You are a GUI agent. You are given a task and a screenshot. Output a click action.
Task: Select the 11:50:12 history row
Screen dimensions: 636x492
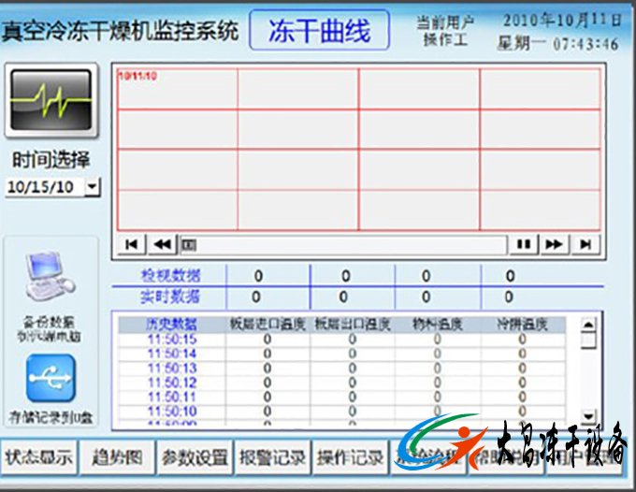coord(341,383)
